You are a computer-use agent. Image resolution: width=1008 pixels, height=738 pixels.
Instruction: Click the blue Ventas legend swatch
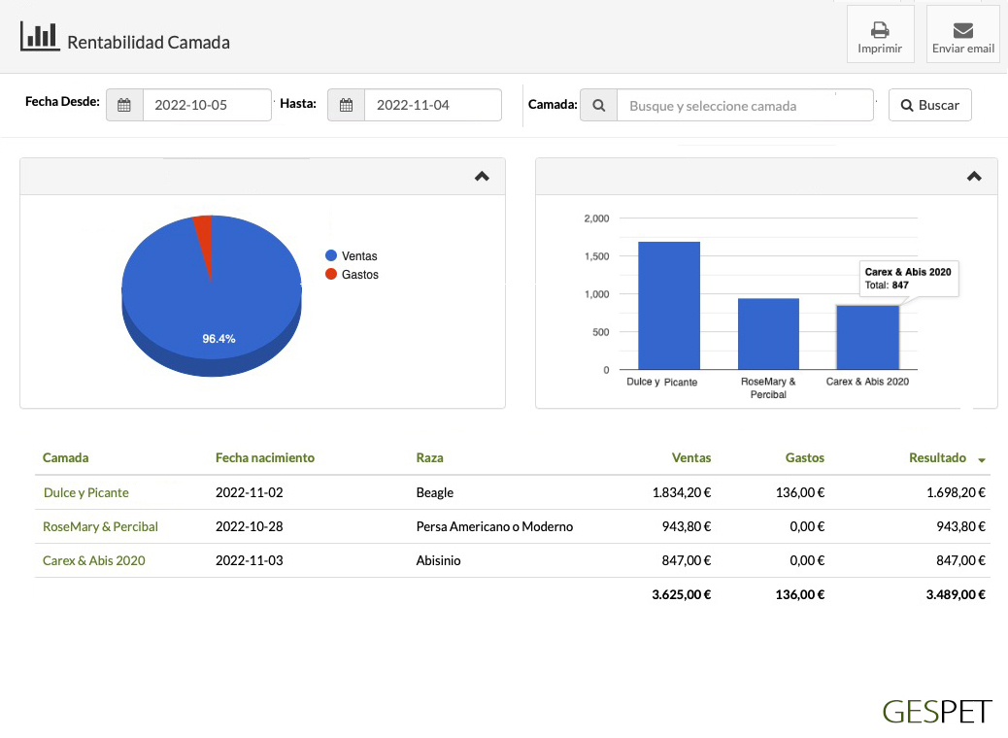point(331,256)
